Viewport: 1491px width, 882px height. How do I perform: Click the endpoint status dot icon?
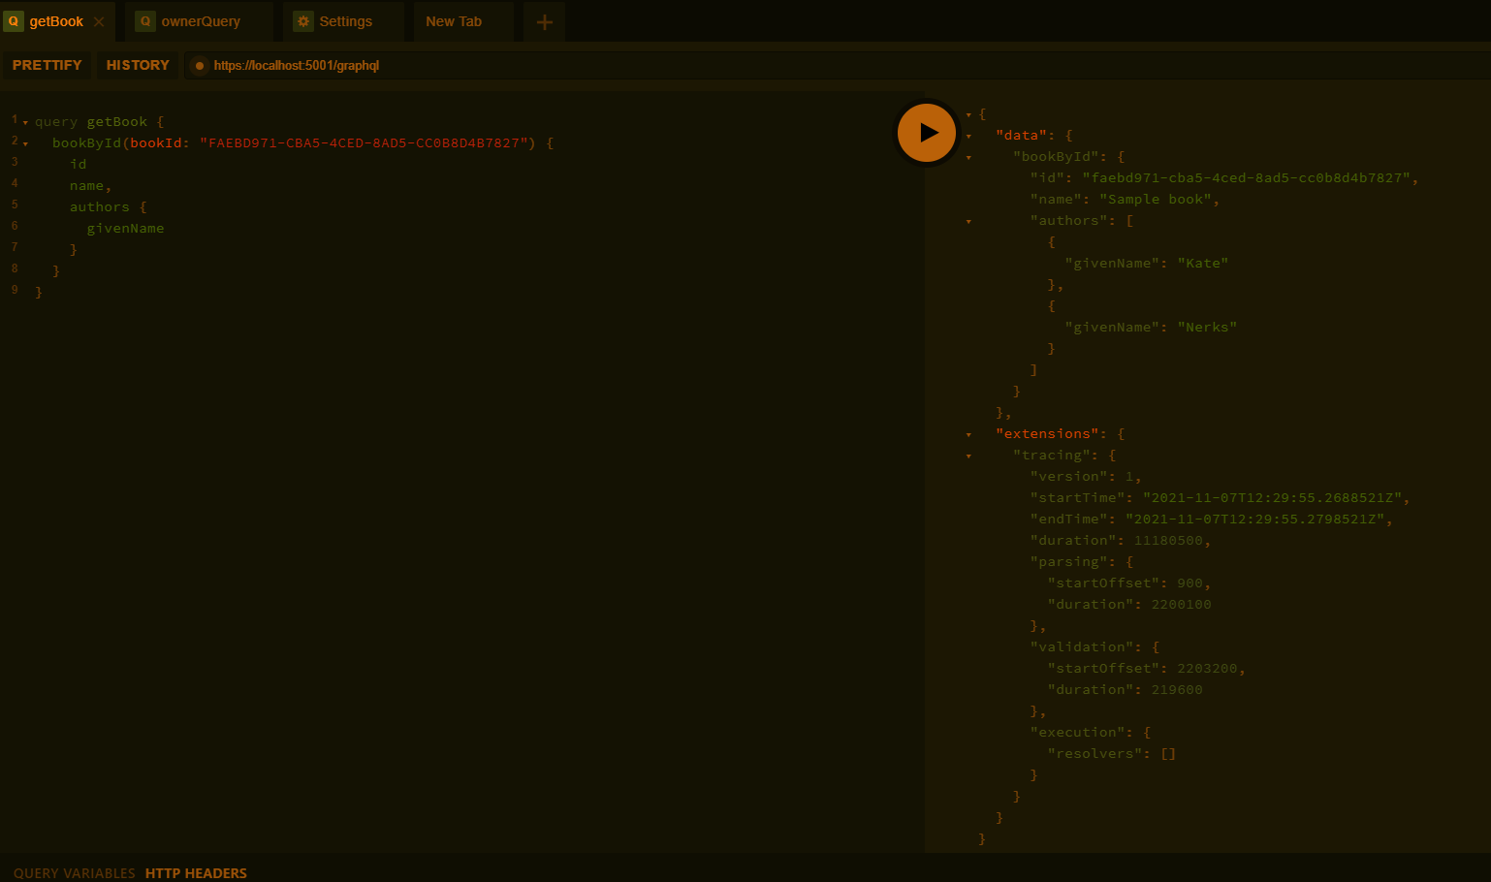(200, 66)
